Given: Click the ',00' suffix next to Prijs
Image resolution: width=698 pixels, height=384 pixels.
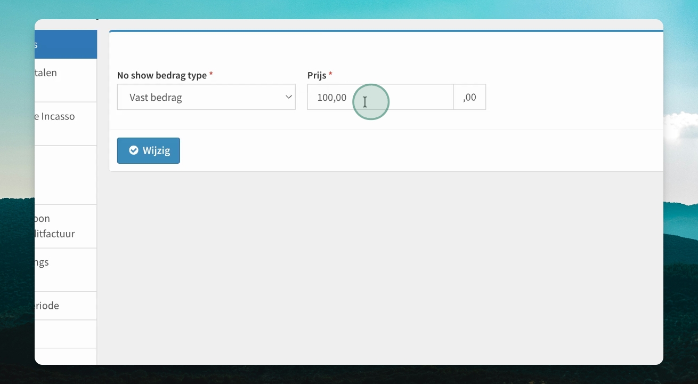Looking at the screenshot, I should tap(469, 97).
